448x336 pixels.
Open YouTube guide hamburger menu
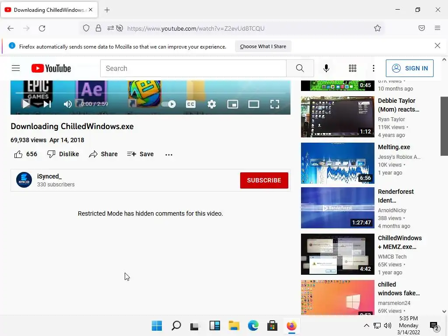coord(16,68)
